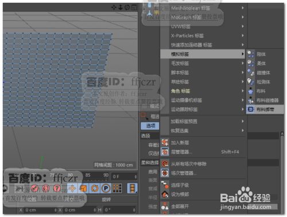Switch to the highlighted 选项 tab

pyautogui.click(x=150, y=126)
